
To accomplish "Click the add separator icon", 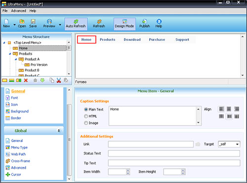I will [x=12, y=80].
